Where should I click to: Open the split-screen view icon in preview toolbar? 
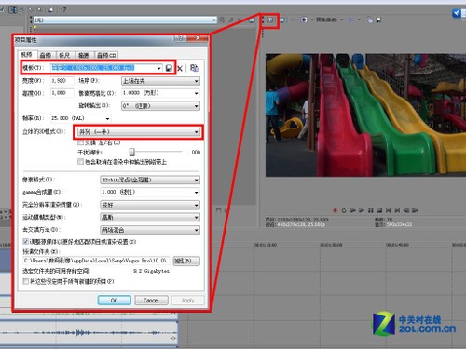[x=304, y=20]
